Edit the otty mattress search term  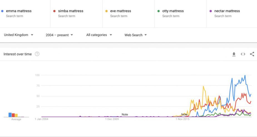[173, 11]
